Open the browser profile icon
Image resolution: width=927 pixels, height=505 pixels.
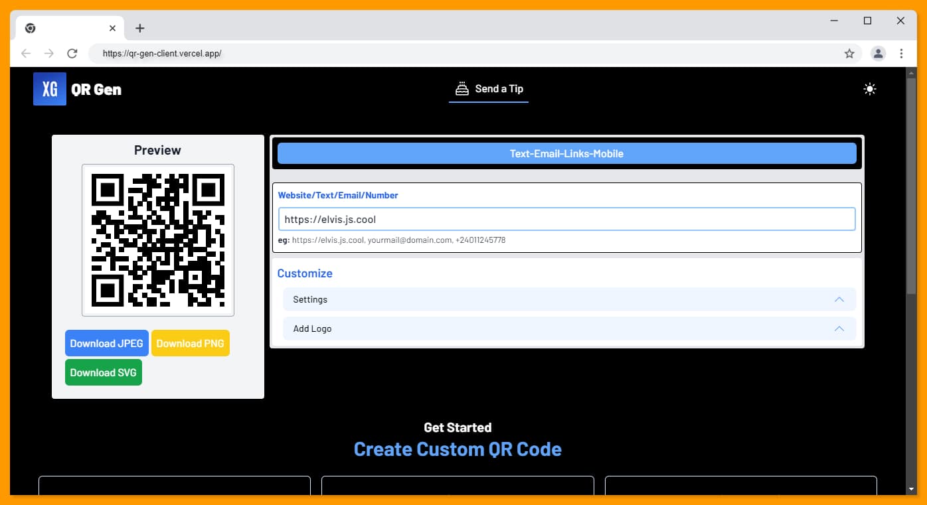click(878, 54)
